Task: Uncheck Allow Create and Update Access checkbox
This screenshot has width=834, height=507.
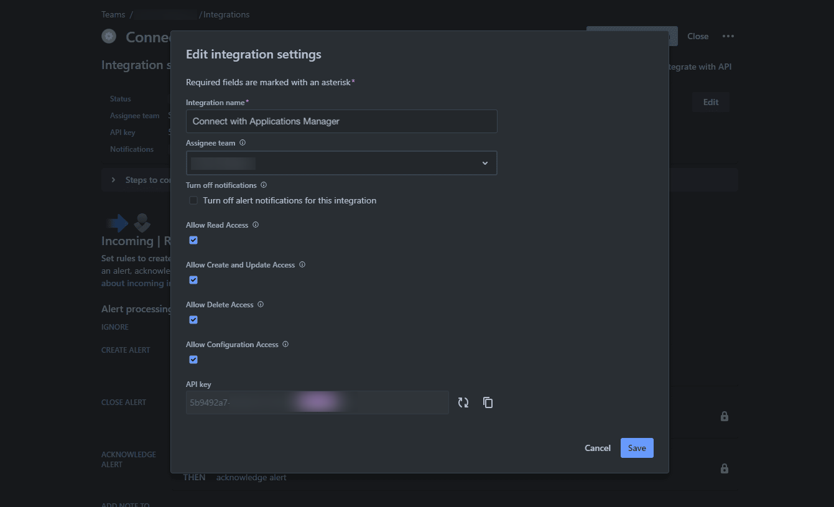Action: pyautogui.click(x=193, y=280)
